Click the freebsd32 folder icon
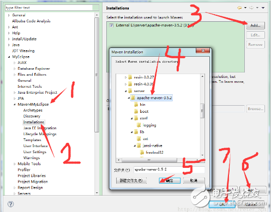Viewport: 271px width, 212px height. (x=142, y=152)
